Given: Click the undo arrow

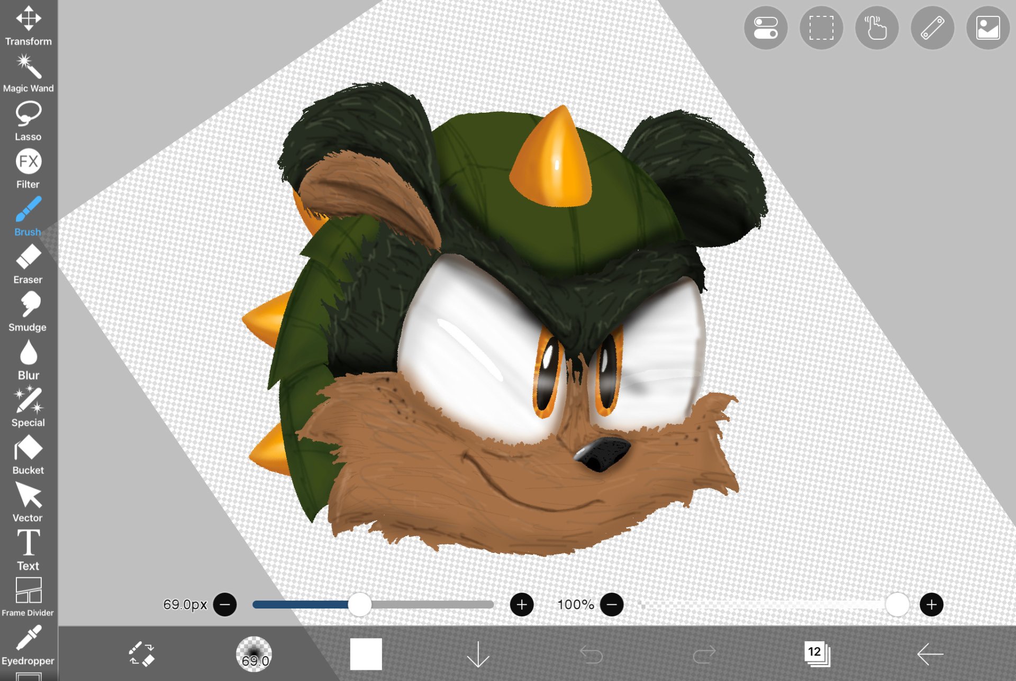Looking at the screenshot, I should (591, 655).
